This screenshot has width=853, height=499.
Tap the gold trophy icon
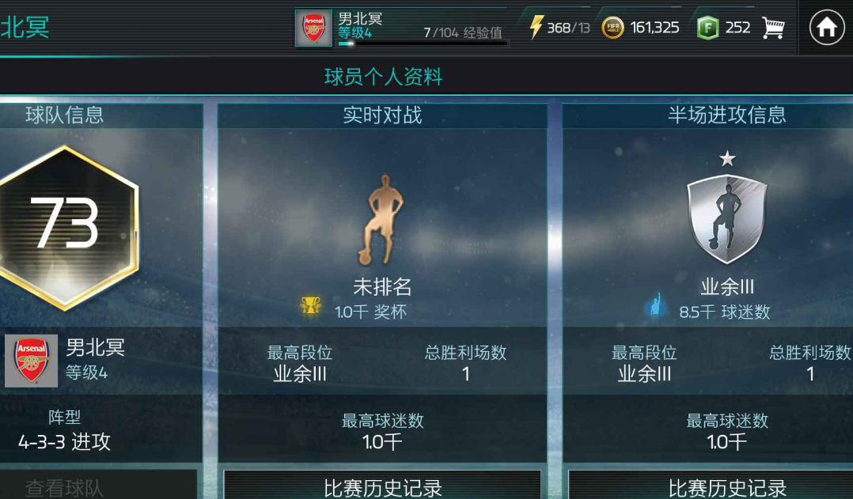click(311, 306)
